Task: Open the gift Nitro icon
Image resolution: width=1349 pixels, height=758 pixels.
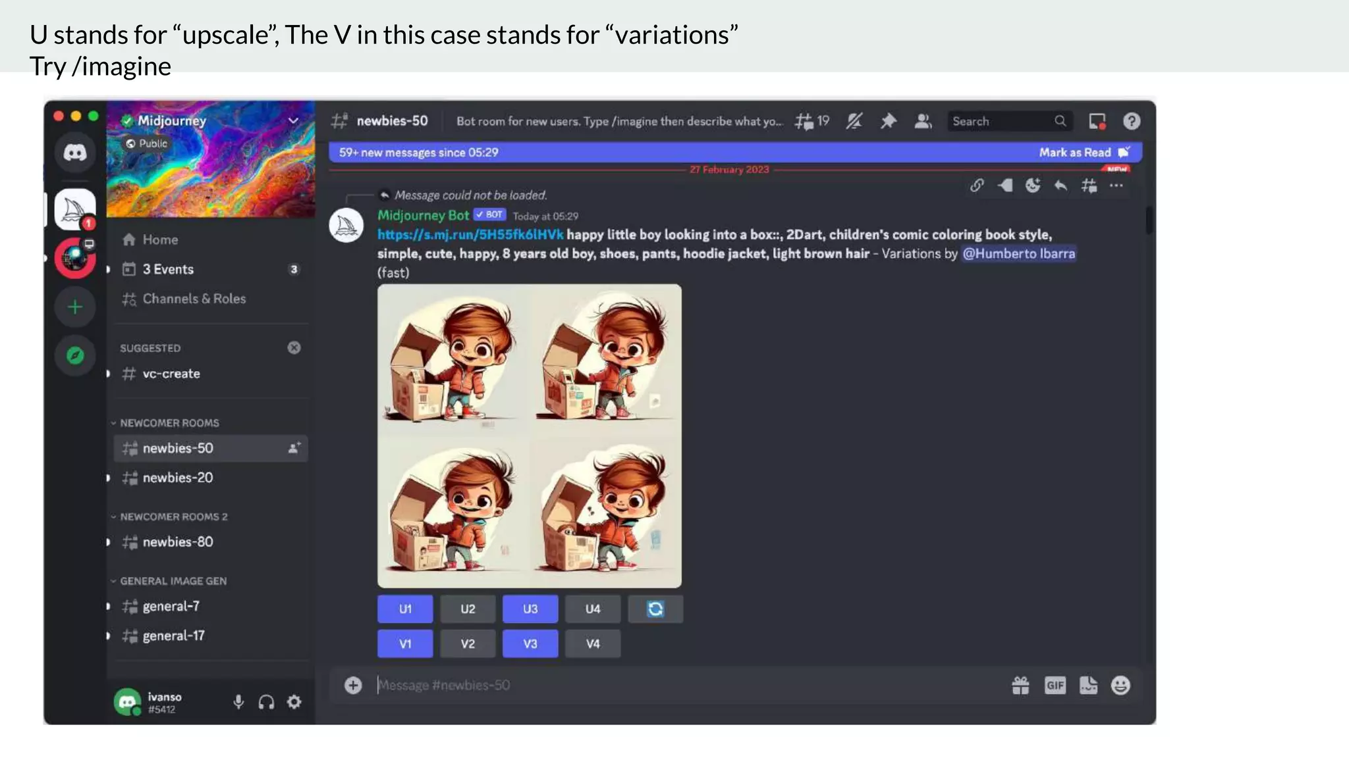Action: (1020, 686)
